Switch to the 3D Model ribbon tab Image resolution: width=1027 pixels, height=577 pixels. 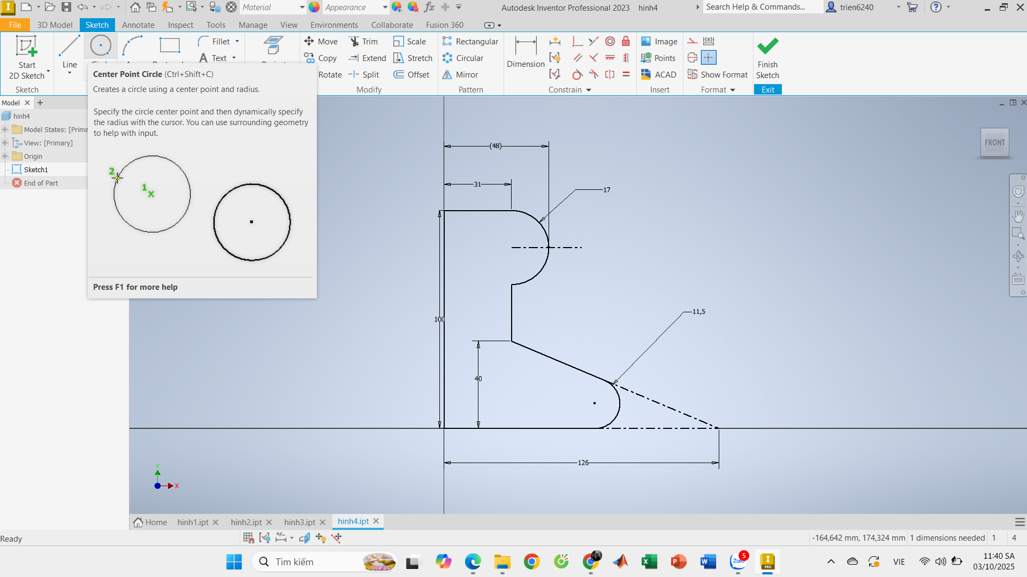[55, 25]
